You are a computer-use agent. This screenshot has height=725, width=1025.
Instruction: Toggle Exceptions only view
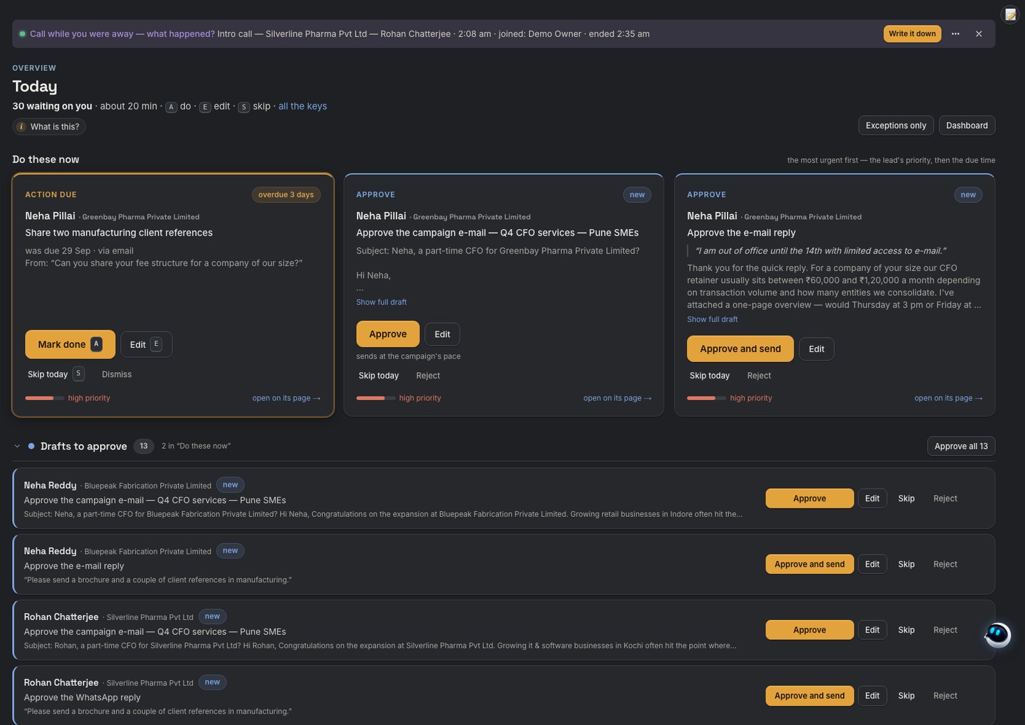[x=896, y=126]
